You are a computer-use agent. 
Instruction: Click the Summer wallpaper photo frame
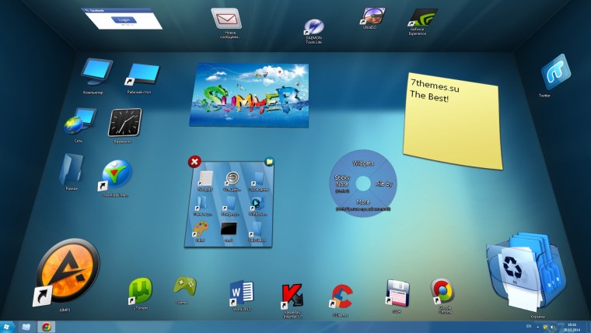point(249,95)
